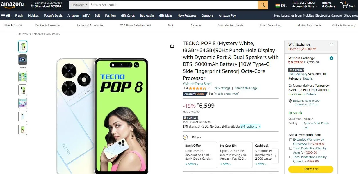The height and width of the screenshot is (174, 358).
Task: Open the shopping cart icon
Action: point(348,5)
